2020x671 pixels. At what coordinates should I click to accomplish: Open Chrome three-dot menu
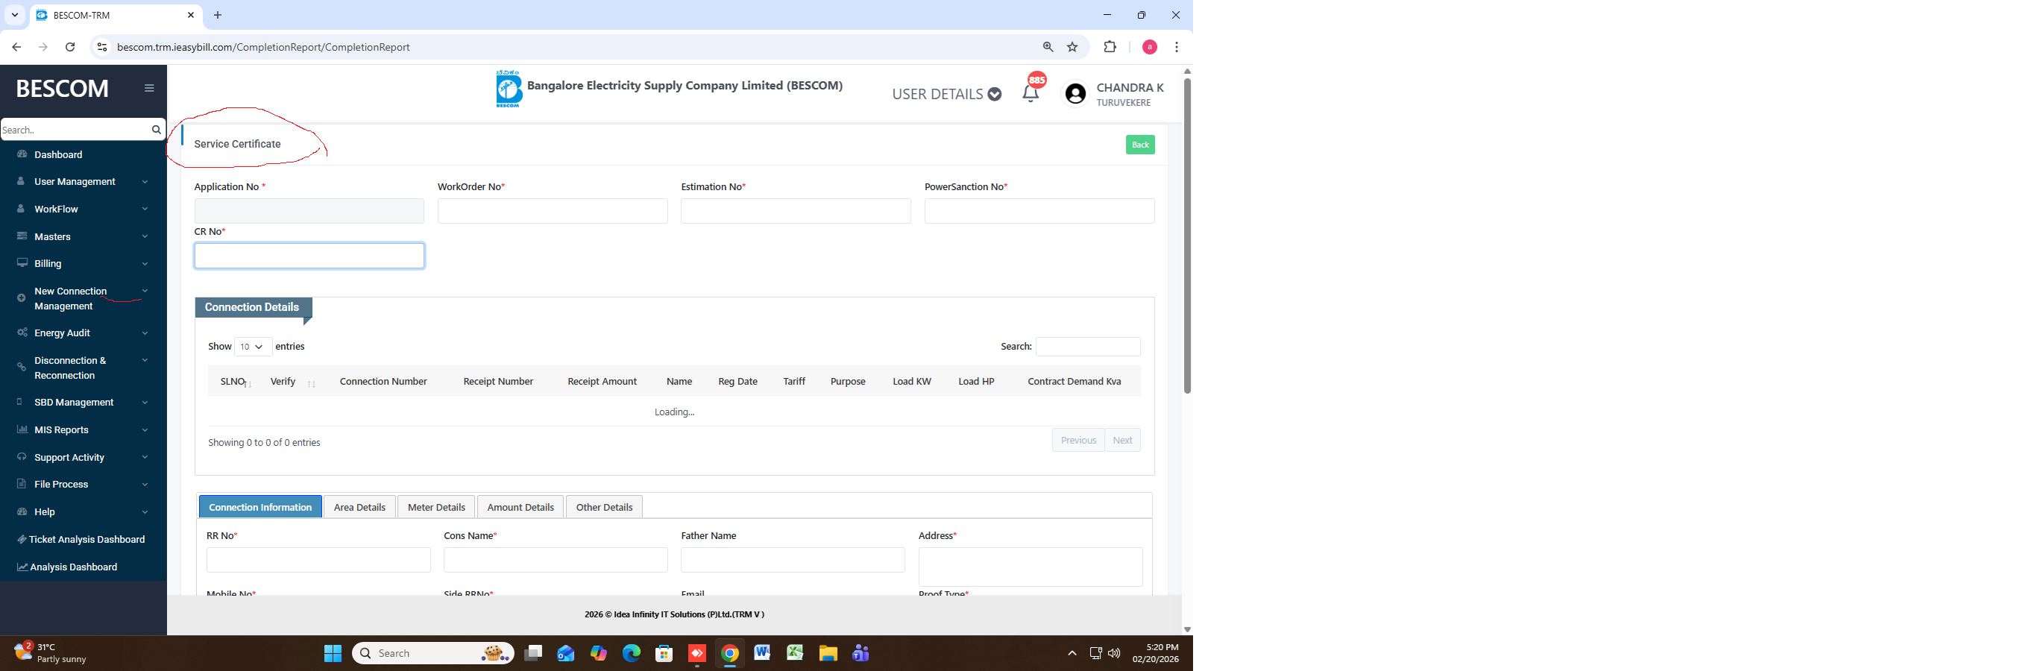[x=1176, y=47]
